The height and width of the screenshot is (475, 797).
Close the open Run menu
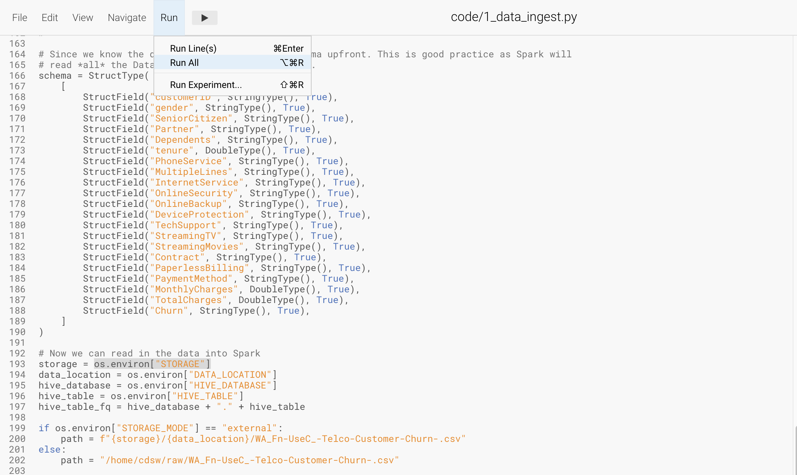(169, 18)
